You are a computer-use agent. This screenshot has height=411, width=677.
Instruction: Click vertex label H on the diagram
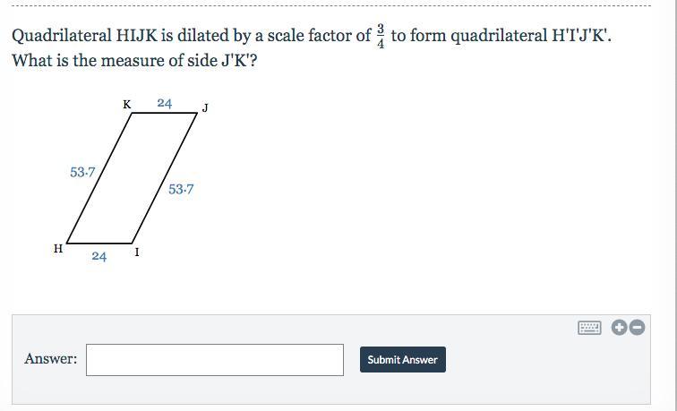[58, 249]
